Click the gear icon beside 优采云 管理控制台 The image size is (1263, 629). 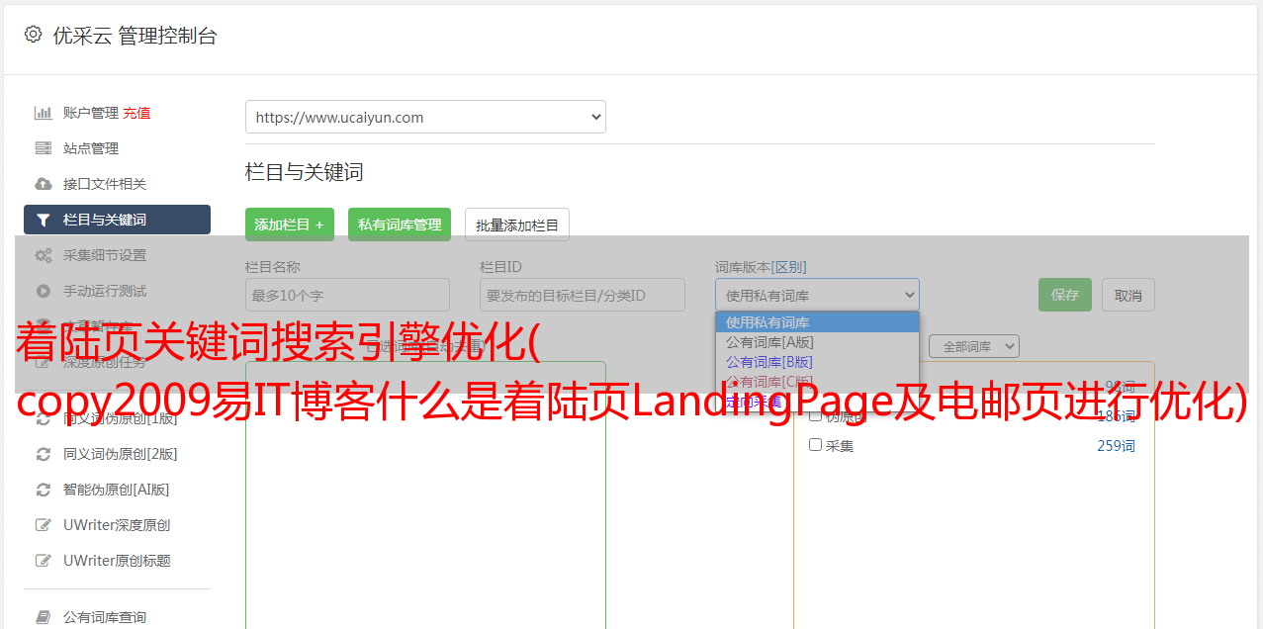pos(34,35)
